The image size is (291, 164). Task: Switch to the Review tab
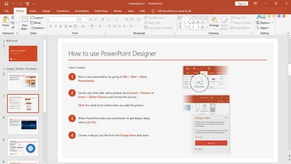[x=117, y=11]
